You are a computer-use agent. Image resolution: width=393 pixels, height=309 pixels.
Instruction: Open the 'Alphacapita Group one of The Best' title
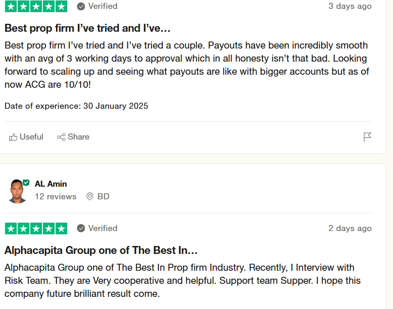101,250
